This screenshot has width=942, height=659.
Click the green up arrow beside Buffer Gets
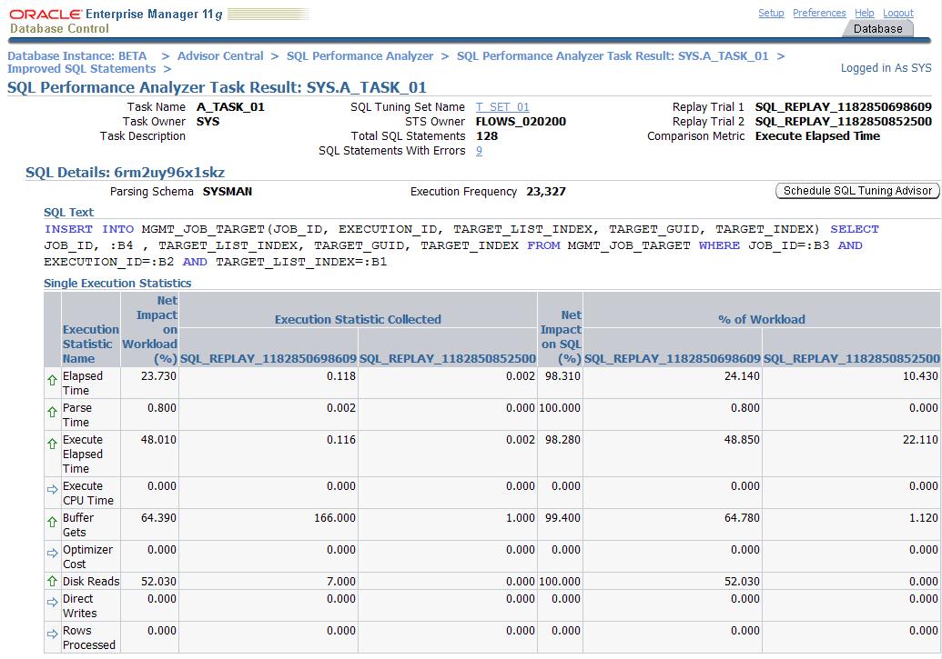click(x=52, y=524)
